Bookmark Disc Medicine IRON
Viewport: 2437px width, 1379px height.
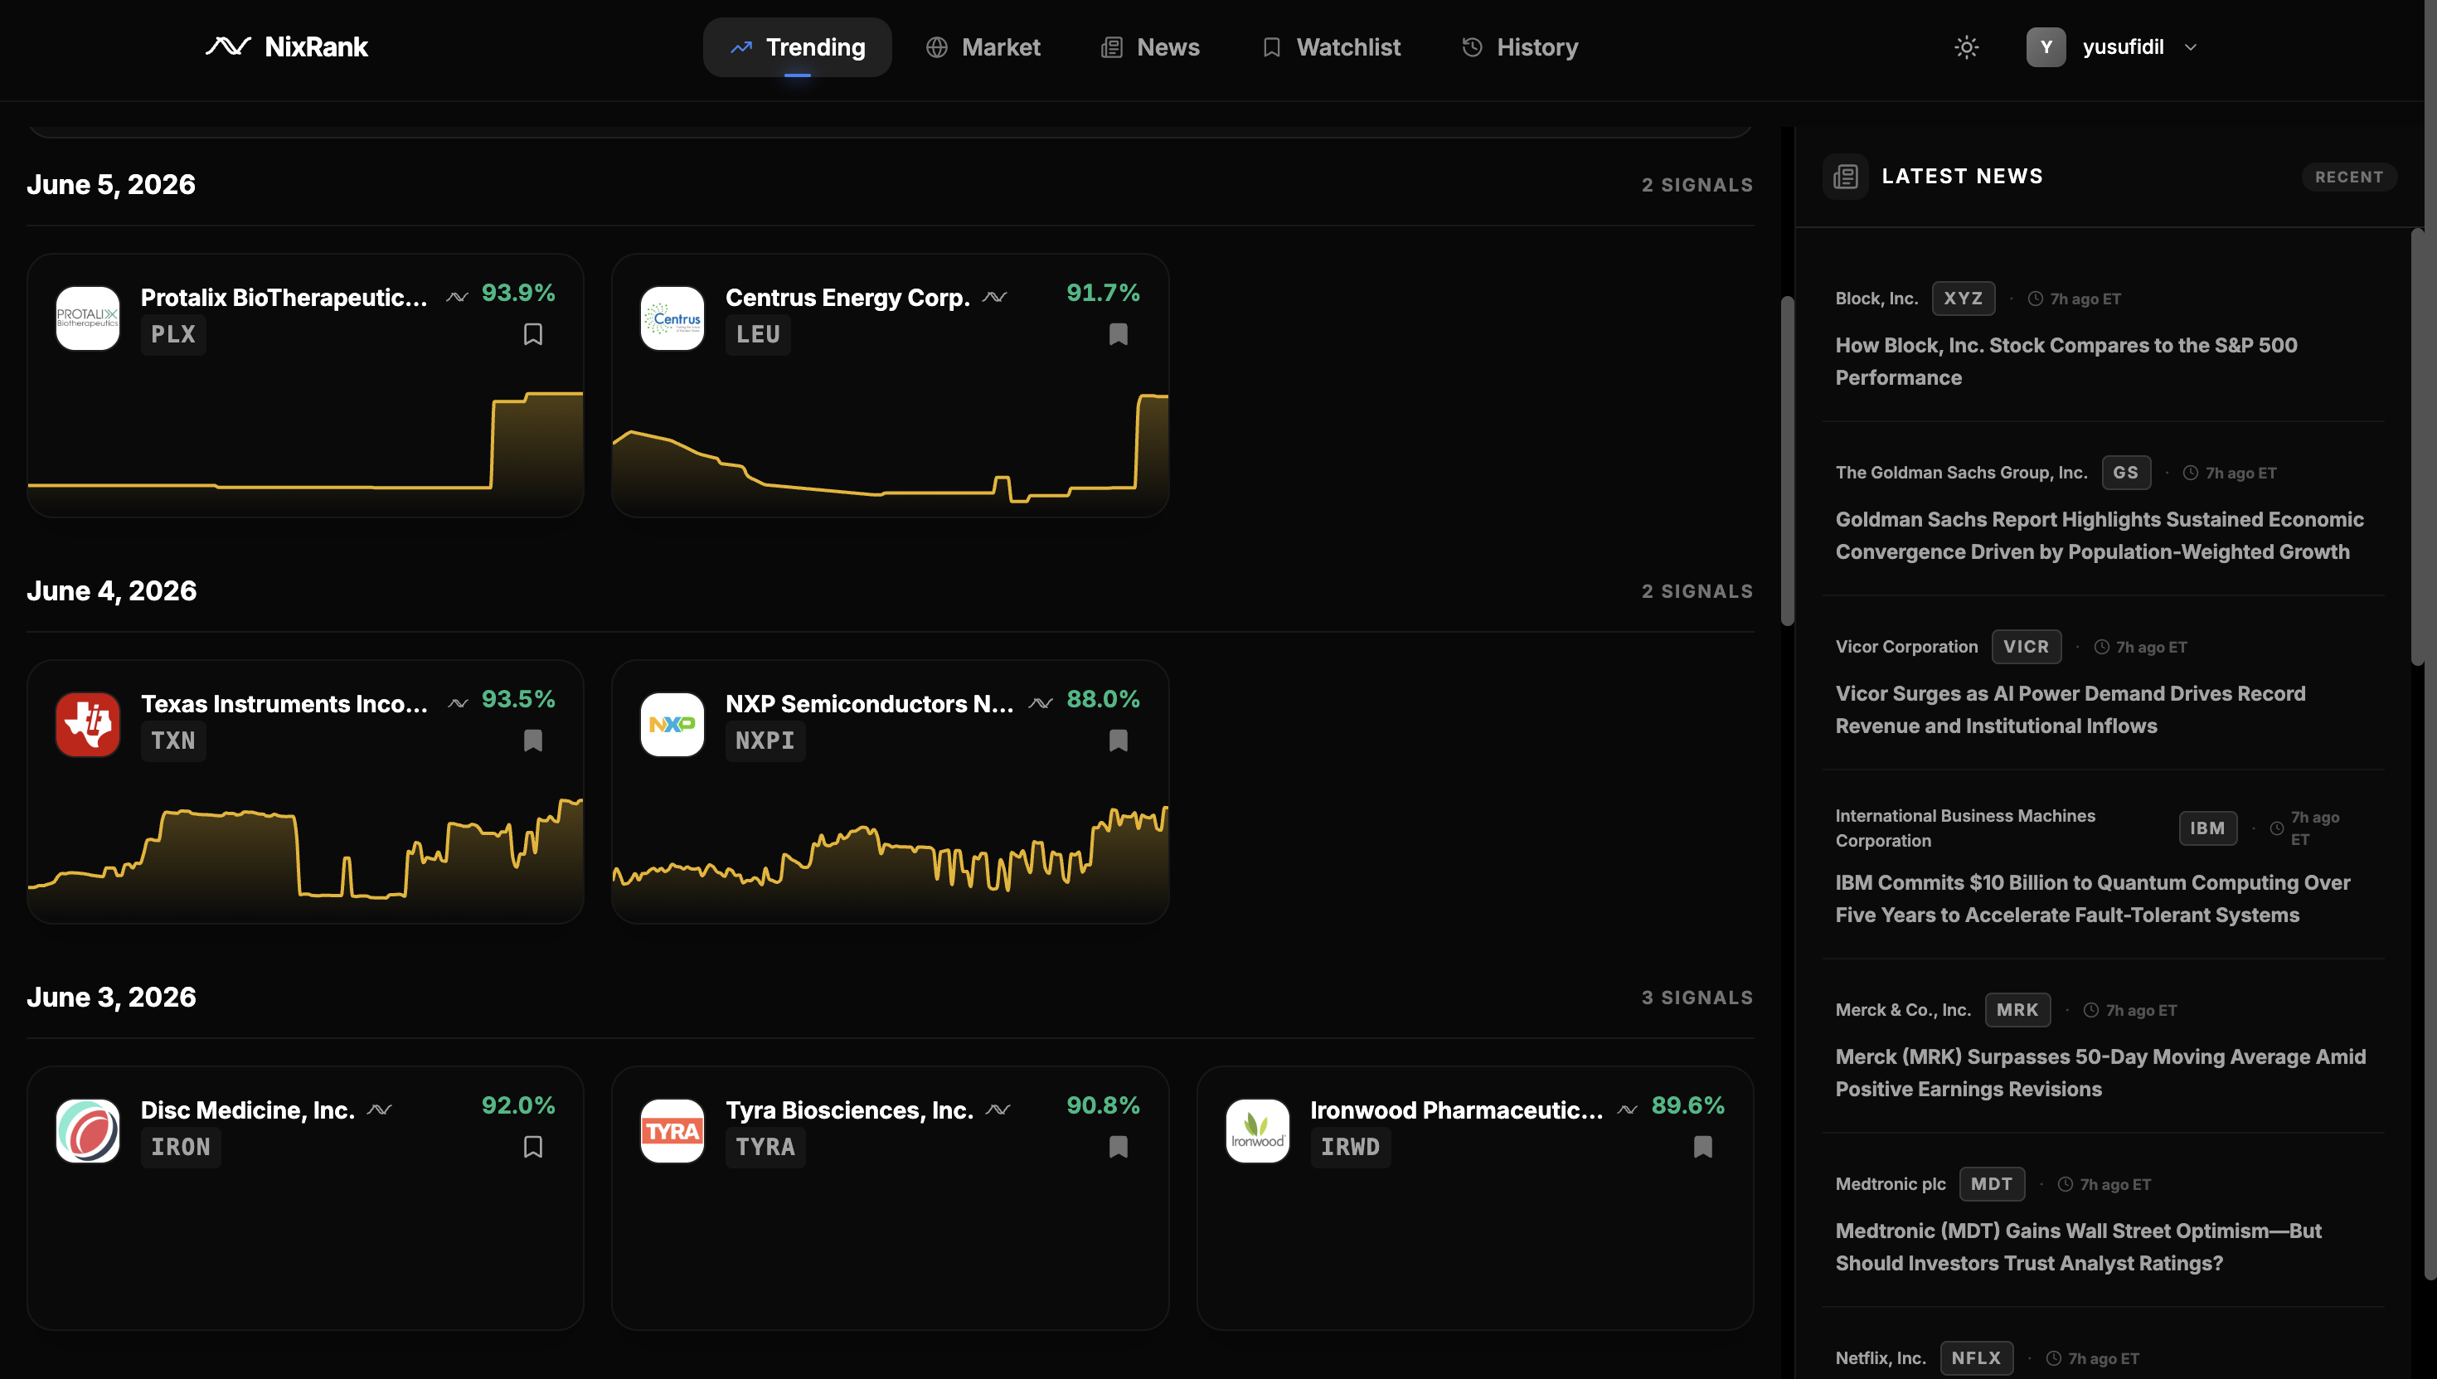tap(533, 1147)
